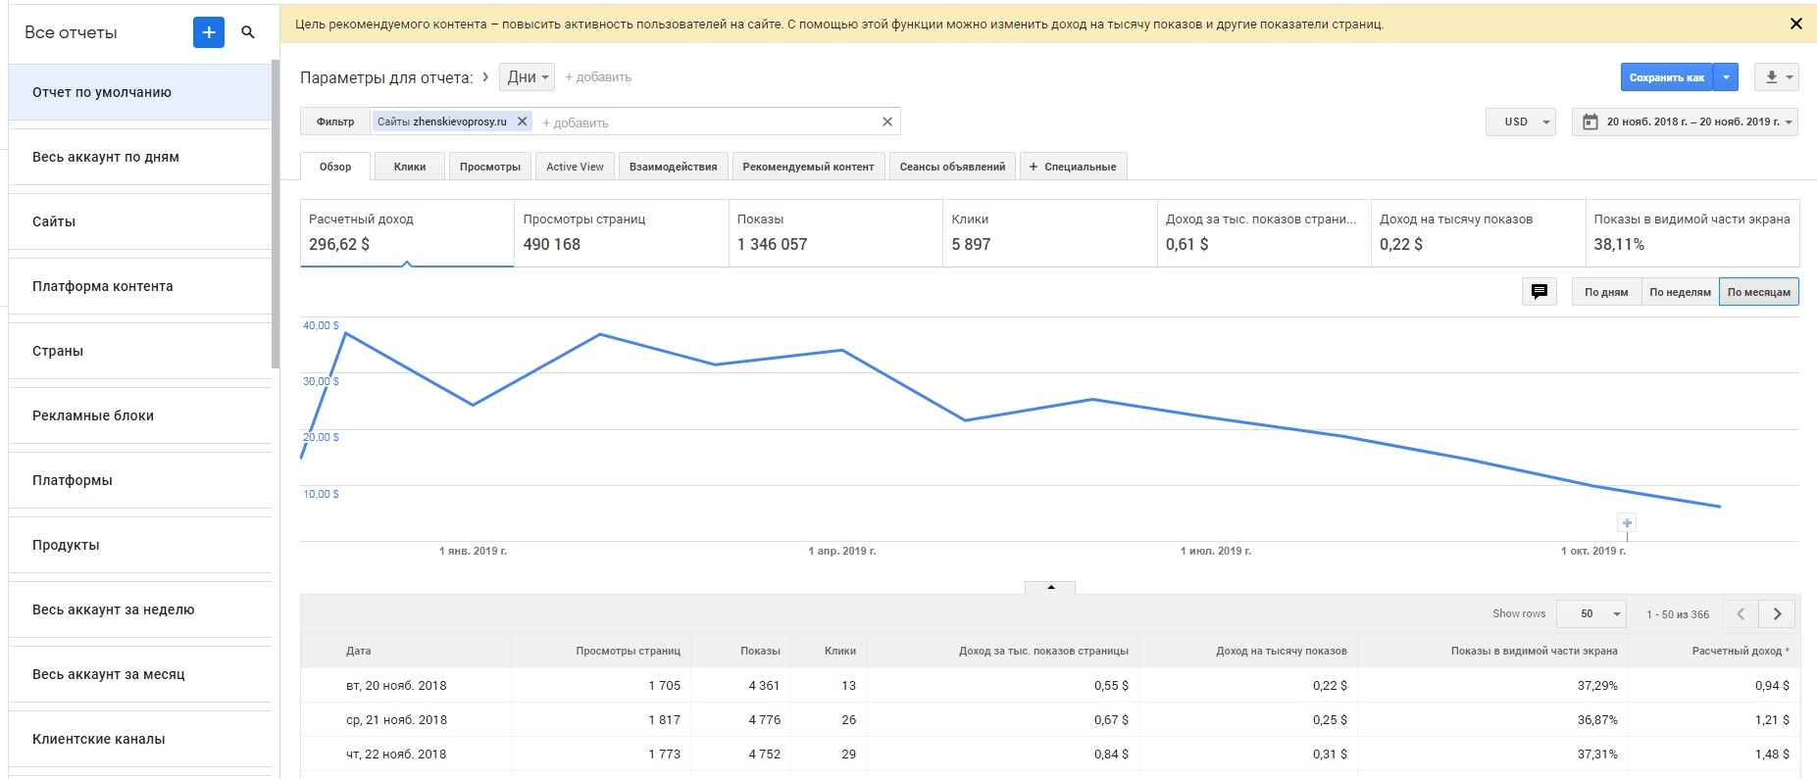Click the Сохранить как button
The width and height of the screenshot is (1817, 779).
point(1666,77)
